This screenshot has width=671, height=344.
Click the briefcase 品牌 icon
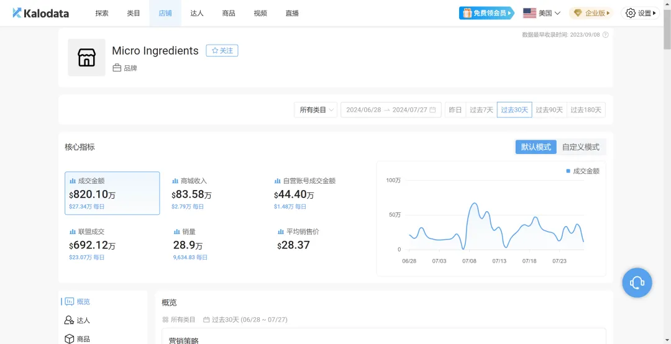117,68
